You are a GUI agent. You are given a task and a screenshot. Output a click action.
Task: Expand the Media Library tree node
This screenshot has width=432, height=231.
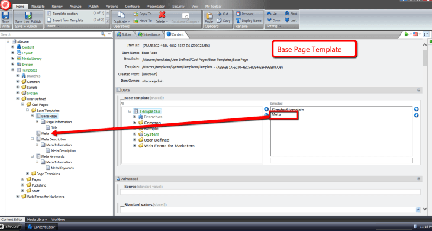(12, 59)
